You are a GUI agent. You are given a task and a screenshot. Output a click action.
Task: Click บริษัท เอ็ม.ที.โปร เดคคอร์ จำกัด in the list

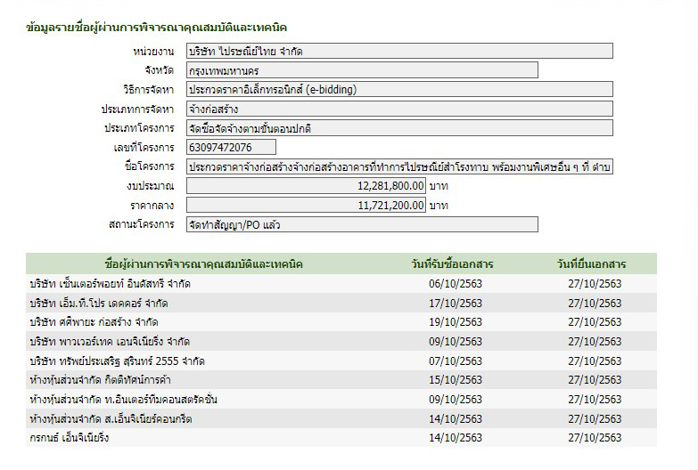click(98, 304)
